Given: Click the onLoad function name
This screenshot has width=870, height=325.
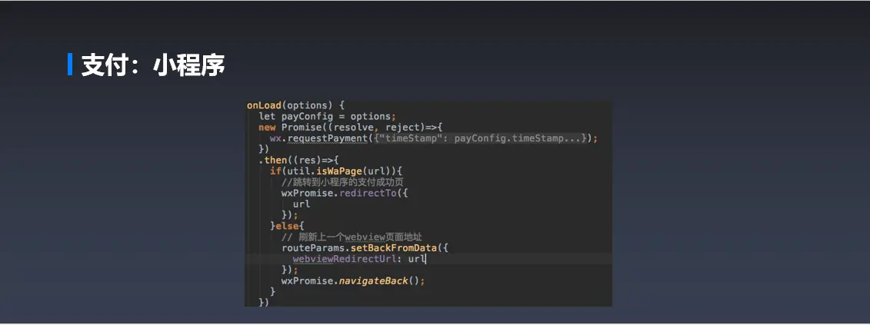Looking at the screenshot, I should coord(264,104).
